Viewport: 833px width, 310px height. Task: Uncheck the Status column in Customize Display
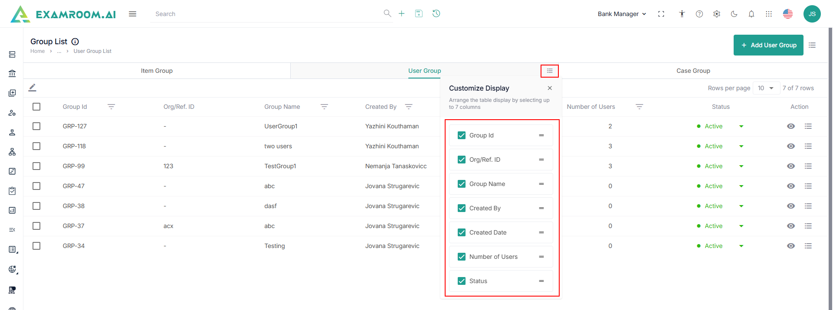[x=462, y=281]
